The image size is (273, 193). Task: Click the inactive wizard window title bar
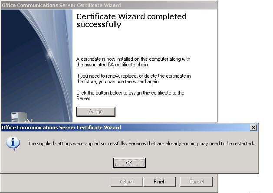109,5
